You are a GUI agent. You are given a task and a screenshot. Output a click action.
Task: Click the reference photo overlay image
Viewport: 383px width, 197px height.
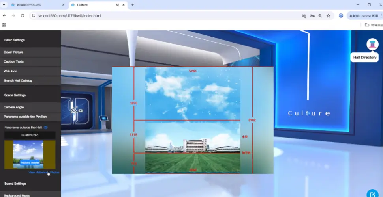193,120
